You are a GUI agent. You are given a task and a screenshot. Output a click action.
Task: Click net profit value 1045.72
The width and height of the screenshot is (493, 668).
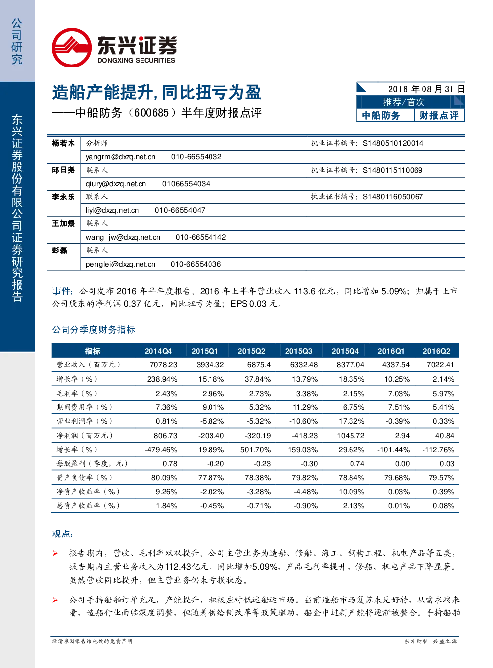coord(351,436)
